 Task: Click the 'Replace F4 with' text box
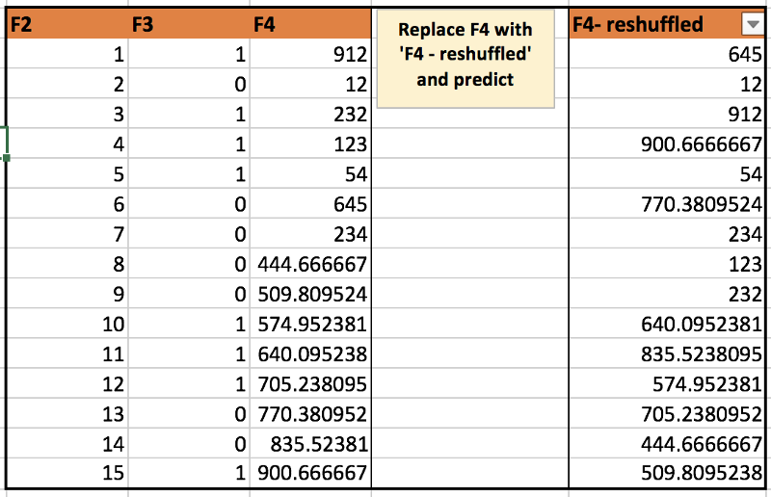pyautogui.click(x=465, y=59)
